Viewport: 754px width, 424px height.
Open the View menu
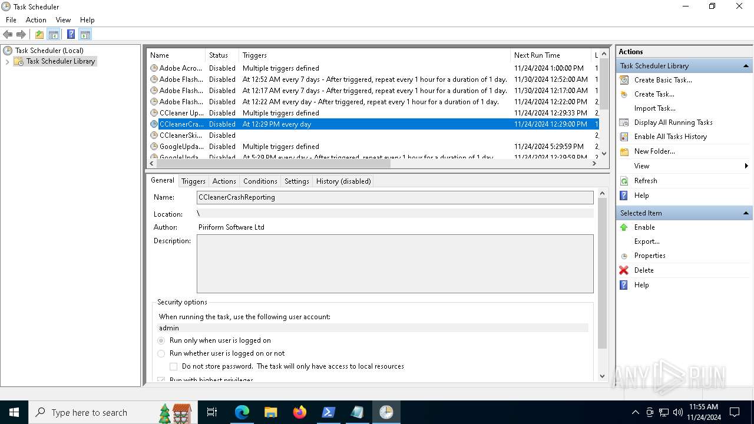tap(63, 19)
